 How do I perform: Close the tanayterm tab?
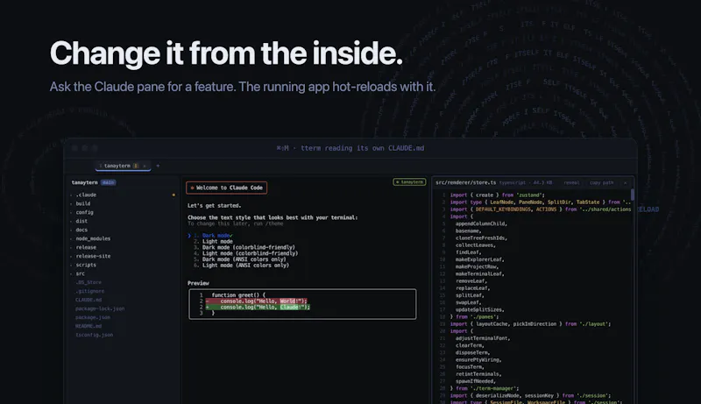[x=145, y=166]
